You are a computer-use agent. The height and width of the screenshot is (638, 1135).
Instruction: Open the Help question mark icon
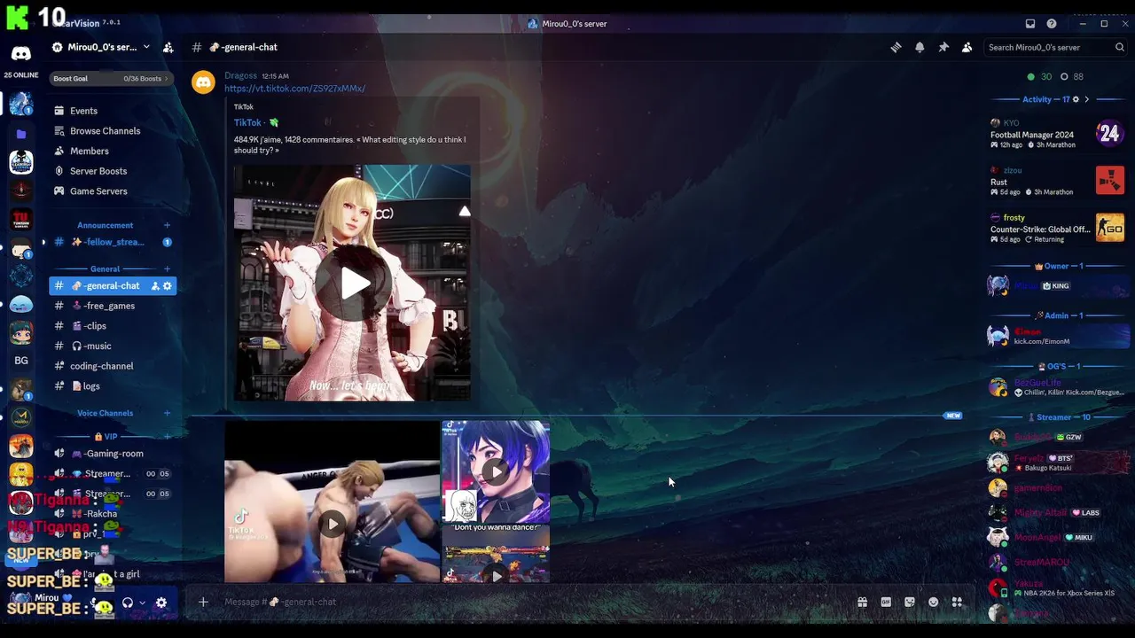click(1052, 24)
